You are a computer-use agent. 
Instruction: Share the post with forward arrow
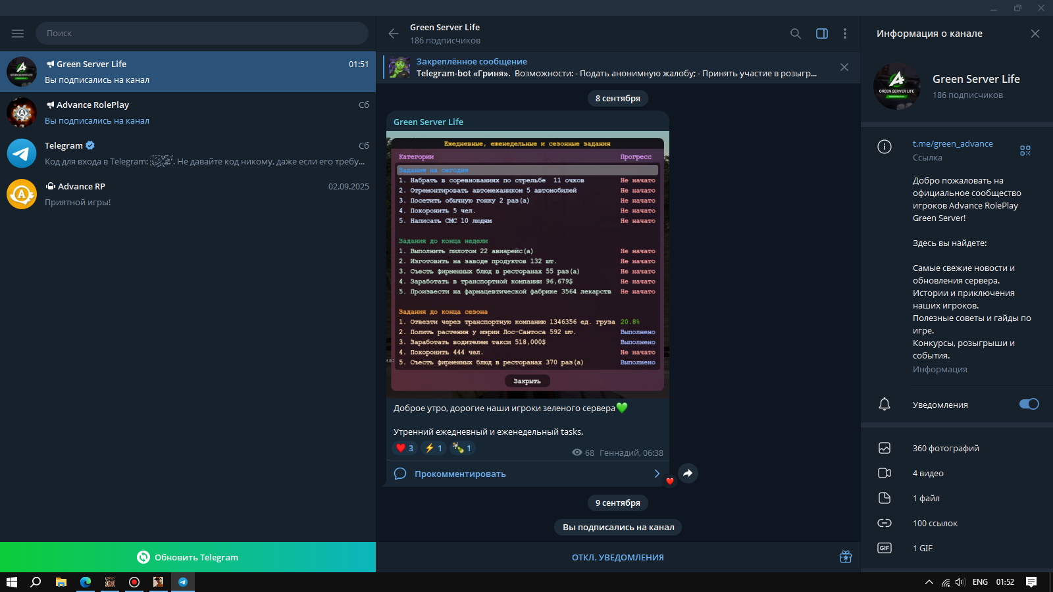tap(688, 473)
